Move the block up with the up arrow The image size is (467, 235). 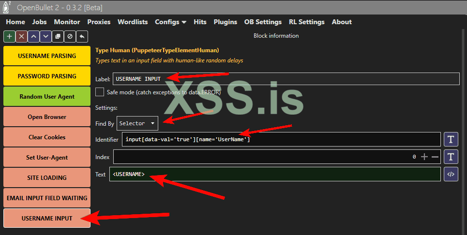tap(34, 37)
